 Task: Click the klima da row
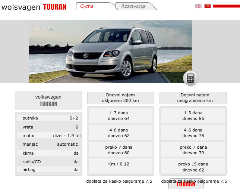click(49, 153)
